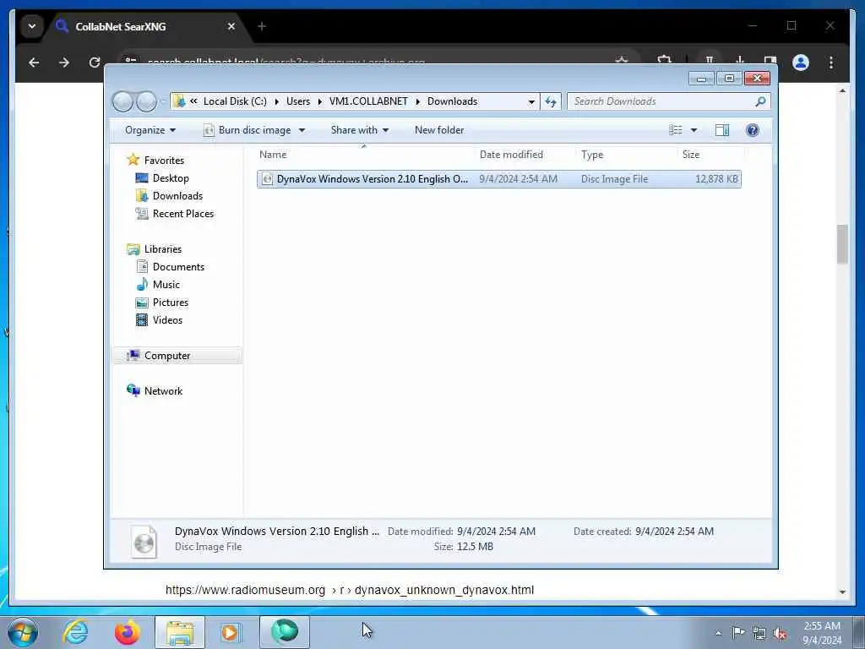Open the Windows Start orb
The width and height of the screenshot is (865, 649).
point(23,631)
